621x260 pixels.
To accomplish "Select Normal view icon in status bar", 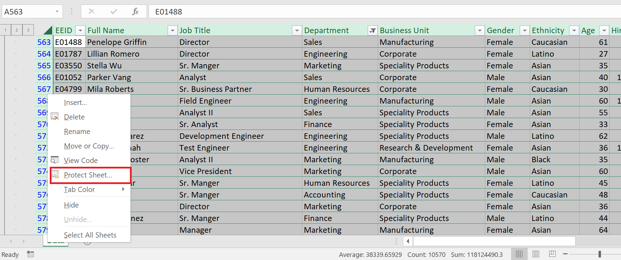I will [519, 254].
